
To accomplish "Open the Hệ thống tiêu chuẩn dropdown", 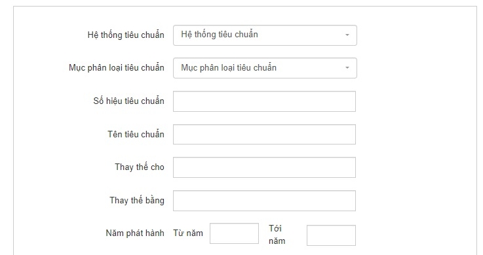I will tap(265, 35).
